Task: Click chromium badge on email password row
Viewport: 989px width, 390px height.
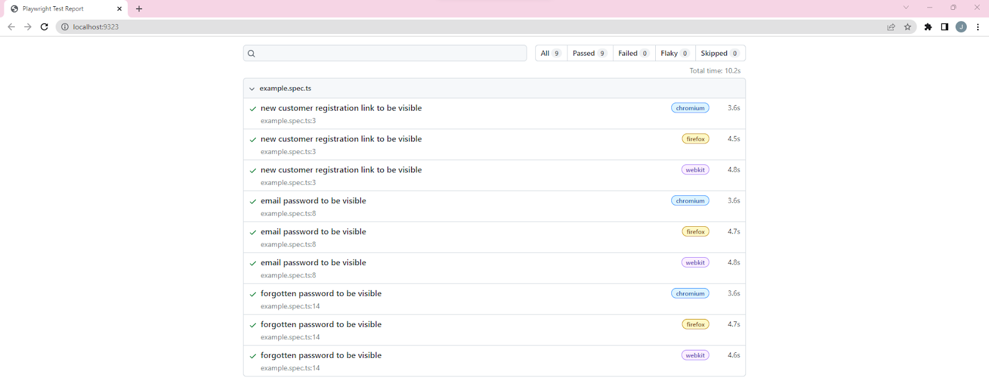Action: tap(690, 201)
